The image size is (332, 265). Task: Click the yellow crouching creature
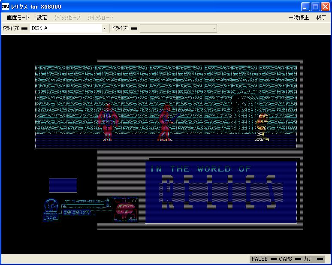(x=263, y=127)
